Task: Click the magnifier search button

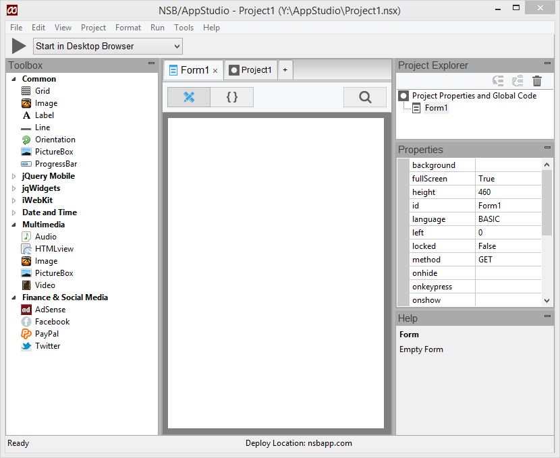Action: (x=365, y=97)
